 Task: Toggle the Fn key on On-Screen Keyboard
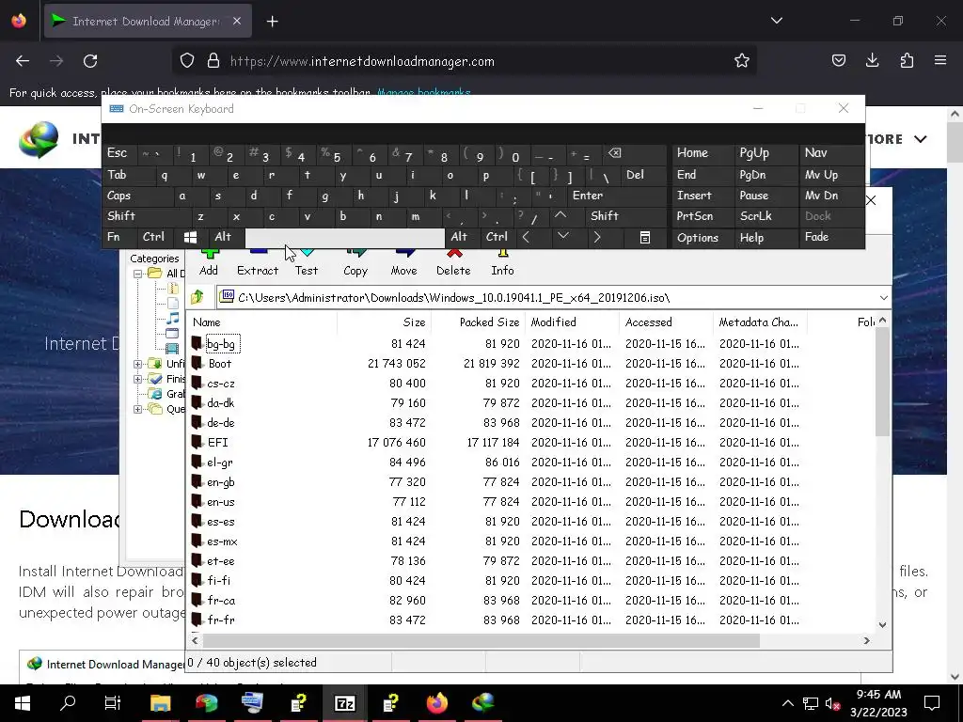click(x=120, y=237)
